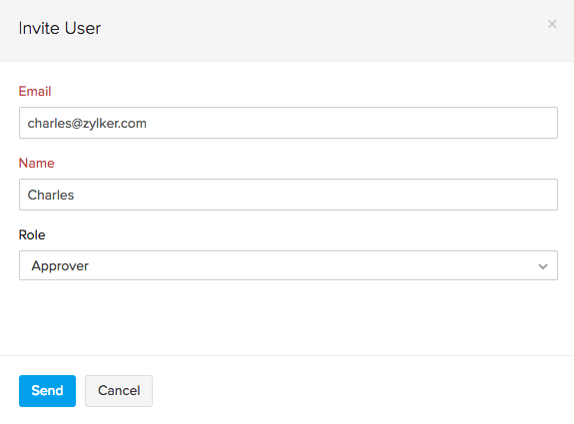Close the Invite User dialog
The height and width of the screenshot is (424, 574).
(x=552, y=24)
